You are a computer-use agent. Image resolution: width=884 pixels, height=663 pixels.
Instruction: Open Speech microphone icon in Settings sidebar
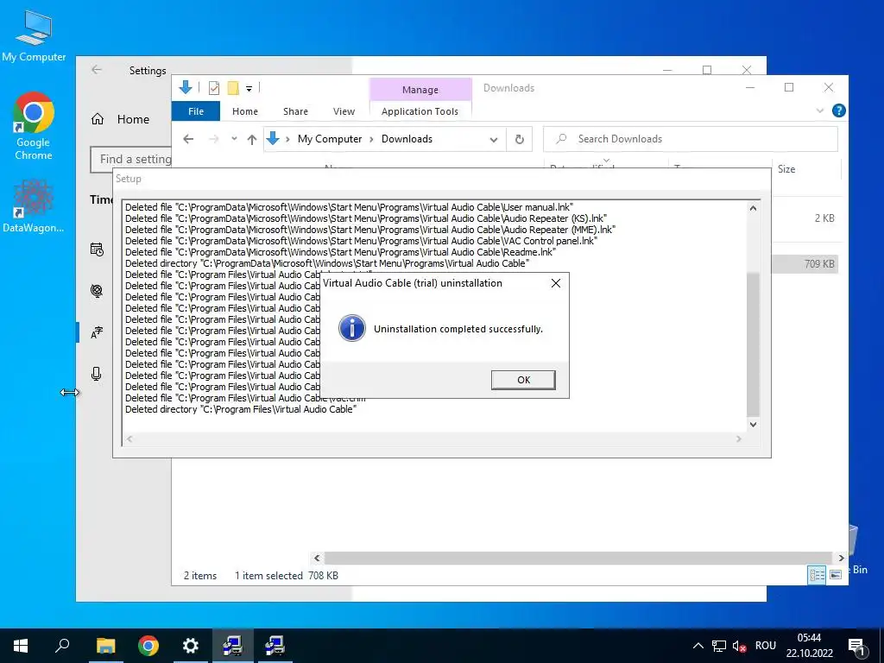(x=97, y=374)
